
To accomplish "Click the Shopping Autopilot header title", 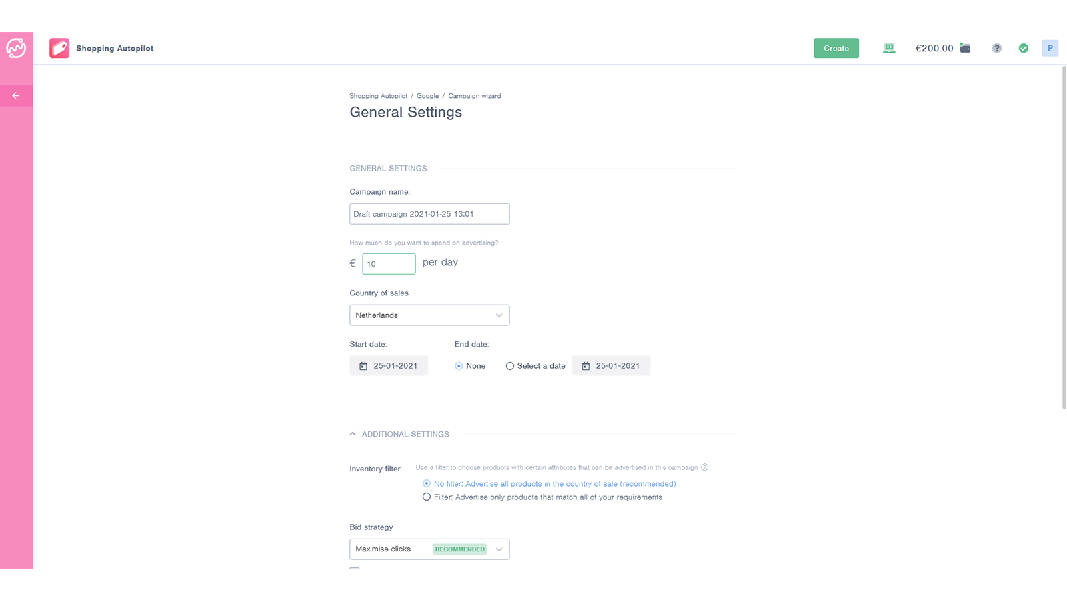I will tap(115, 48).
